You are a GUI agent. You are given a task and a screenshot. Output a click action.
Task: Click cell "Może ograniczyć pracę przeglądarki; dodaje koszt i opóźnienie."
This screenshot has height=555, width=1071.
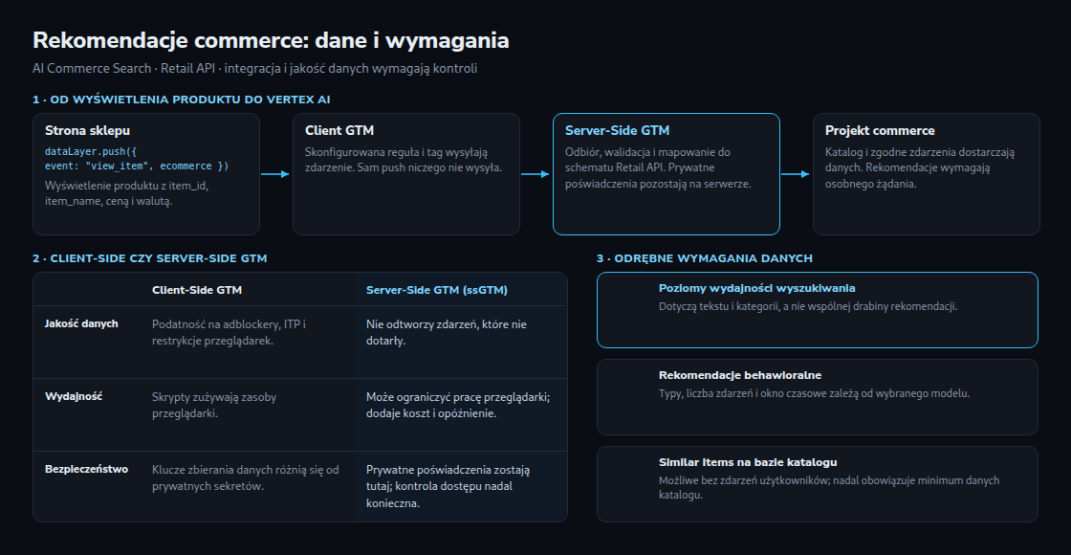tap(458, 406)
